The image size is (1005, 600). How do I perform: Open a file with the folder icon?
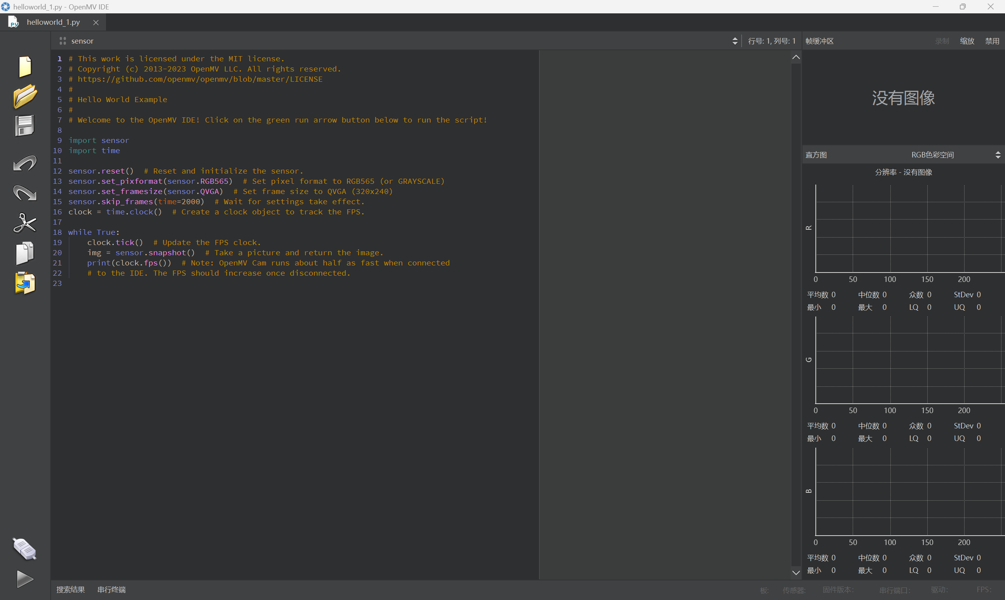point(25,96)
